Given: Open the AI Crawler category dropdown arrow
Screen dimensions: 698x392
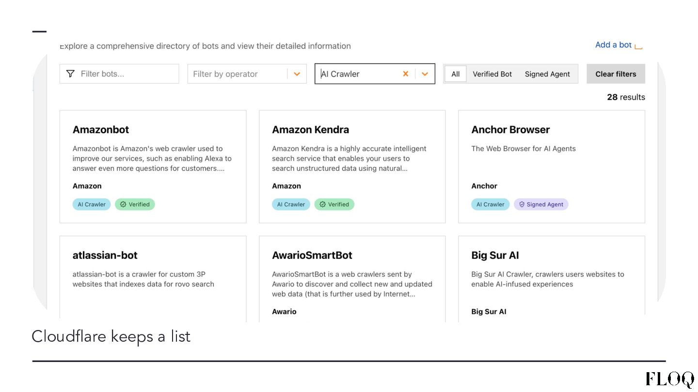Looking at the screenshot, I should pos(425,74).
